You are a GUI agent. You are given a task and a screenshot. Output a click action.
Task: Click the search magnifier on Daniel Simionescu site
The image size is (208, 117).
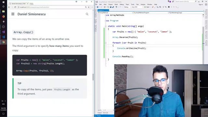pyautogui.click(x=87, y=14)
